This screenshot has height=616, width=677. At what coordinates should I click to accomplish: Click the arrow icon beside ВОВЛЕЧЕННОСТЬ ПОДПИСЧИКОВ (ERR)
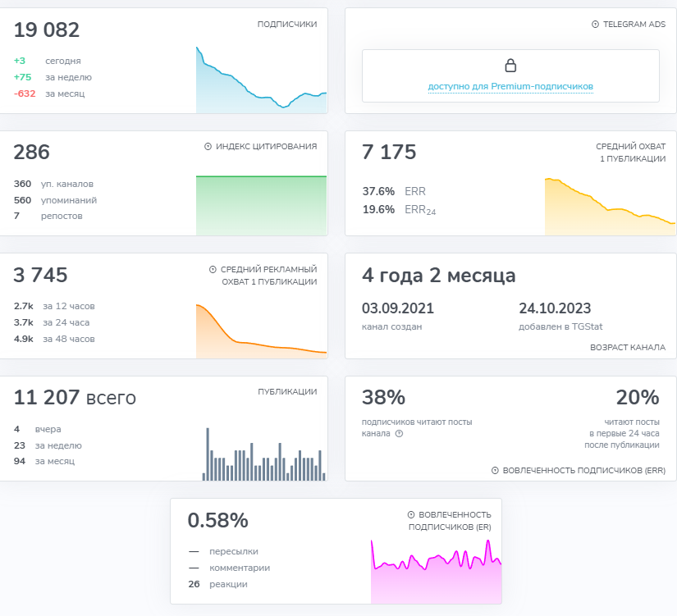(495, 471)
